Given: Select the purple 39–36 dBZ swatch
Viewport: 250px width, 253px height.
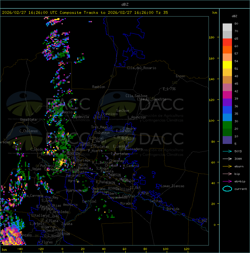Looking at the screenshot, I should pyautogui.click(x=227, y=102).
